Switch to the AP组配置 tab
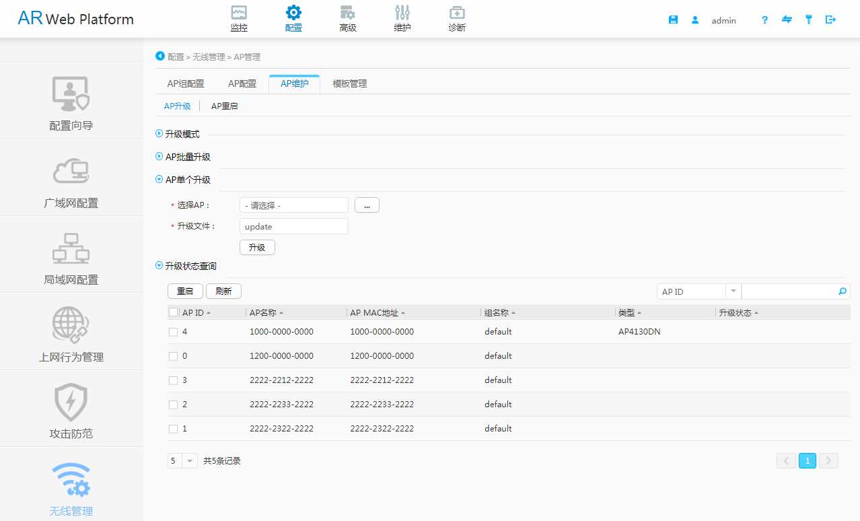This screenshot has height=521, width=860. tap(186, 83)
